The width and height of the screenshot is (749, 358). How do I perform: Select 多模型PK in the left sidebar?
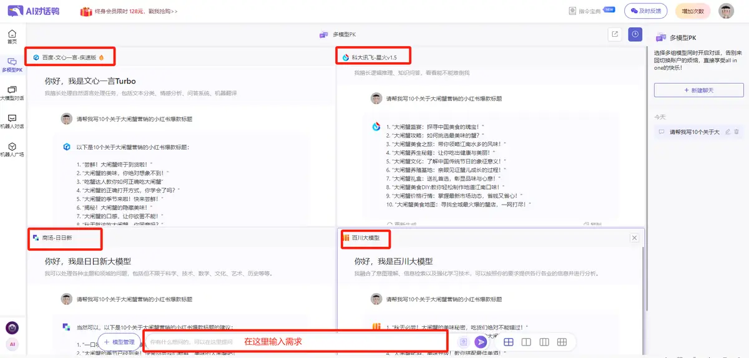[12, 65]
